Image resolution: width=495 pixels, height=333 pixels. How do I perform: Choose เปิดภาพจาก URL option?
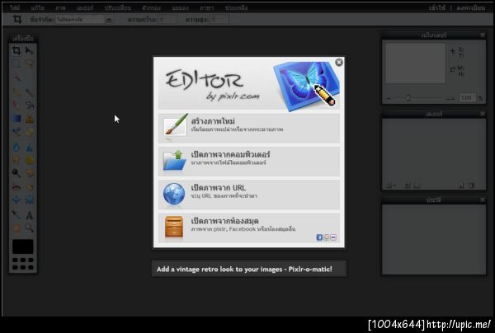coord(249,195)
